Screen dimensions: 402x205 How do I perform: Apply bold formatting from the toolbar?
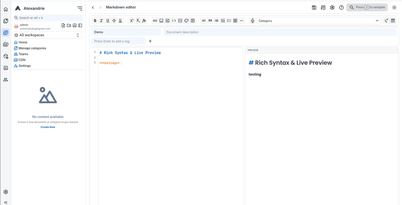click(x=95, y=21)
